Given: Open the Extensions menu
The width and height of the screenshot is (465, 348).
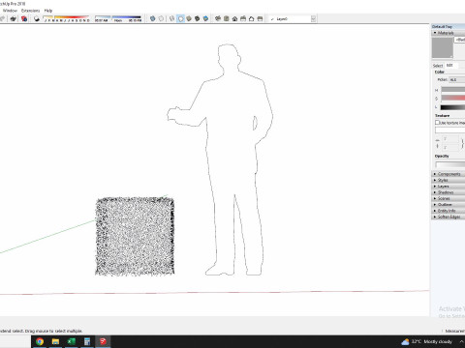Looking at the screenshot, I should pyautogui.click(x=30, y=11).
